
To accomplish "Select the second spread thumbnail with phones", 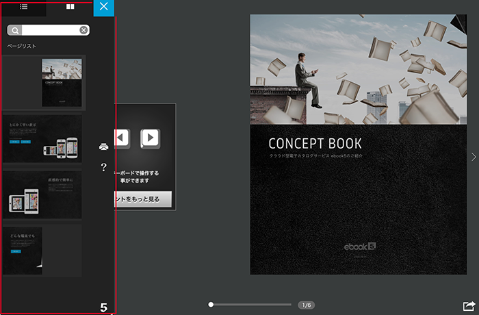I will [42, 138].
